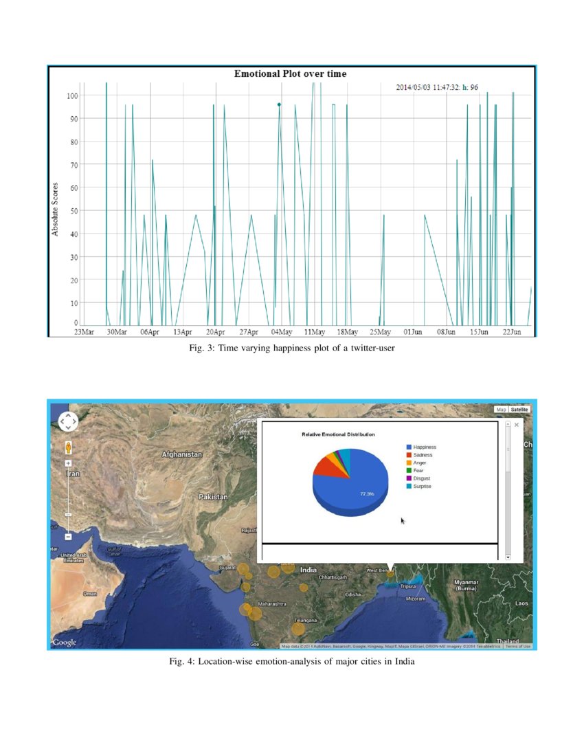Click the Pegman street view icon
The image size is (584, 756).
point(68,447)
